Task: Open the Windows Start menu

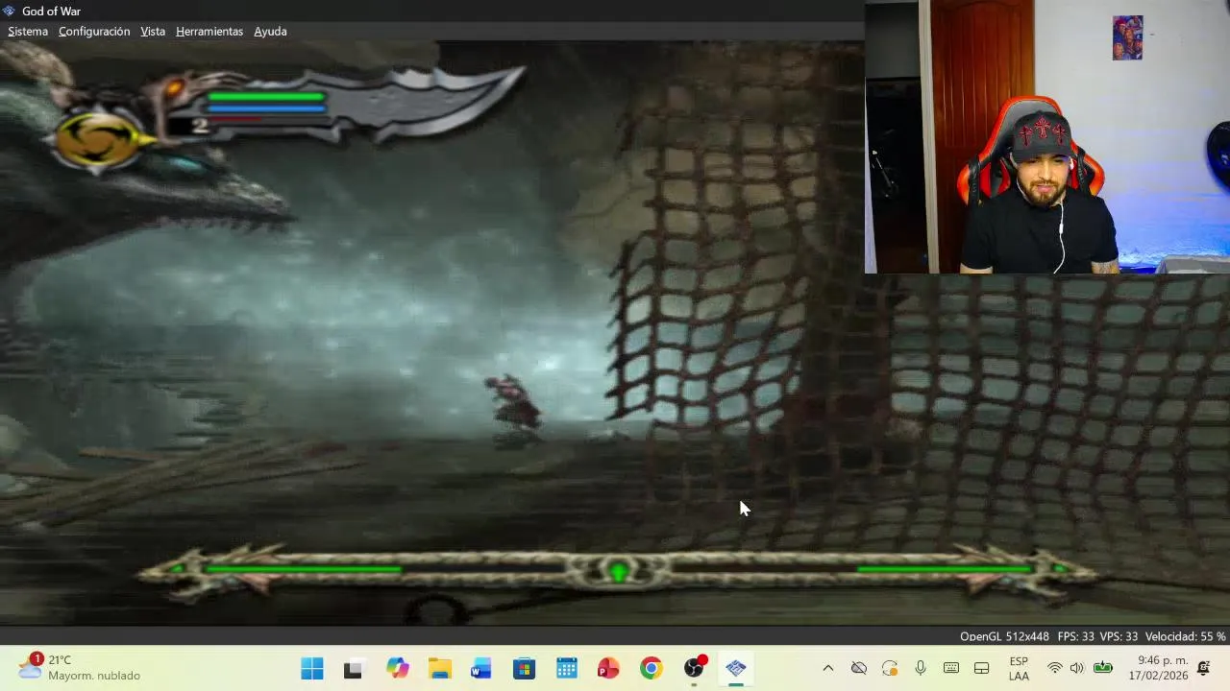Action: click(x=312, y=669)
